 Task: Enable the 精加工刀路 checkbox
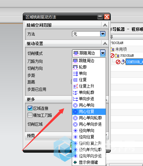pyautogui.click(x=30, y=115)
